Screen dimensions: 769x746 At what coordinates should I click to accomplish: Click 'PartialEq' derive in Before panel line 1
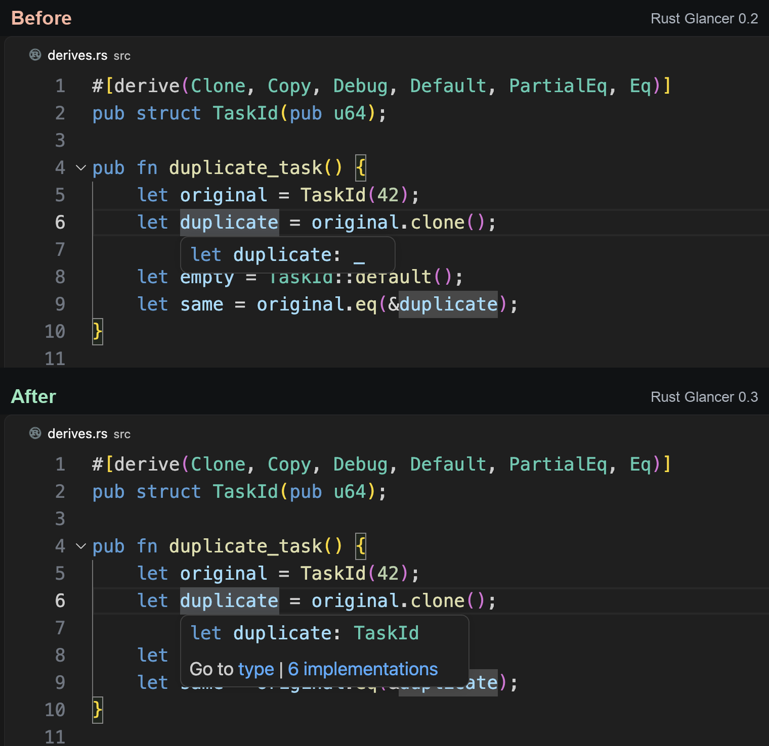coord(558,86)
